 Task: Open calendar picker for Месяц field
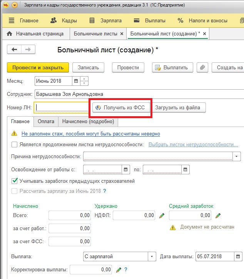tap(76, 81)
